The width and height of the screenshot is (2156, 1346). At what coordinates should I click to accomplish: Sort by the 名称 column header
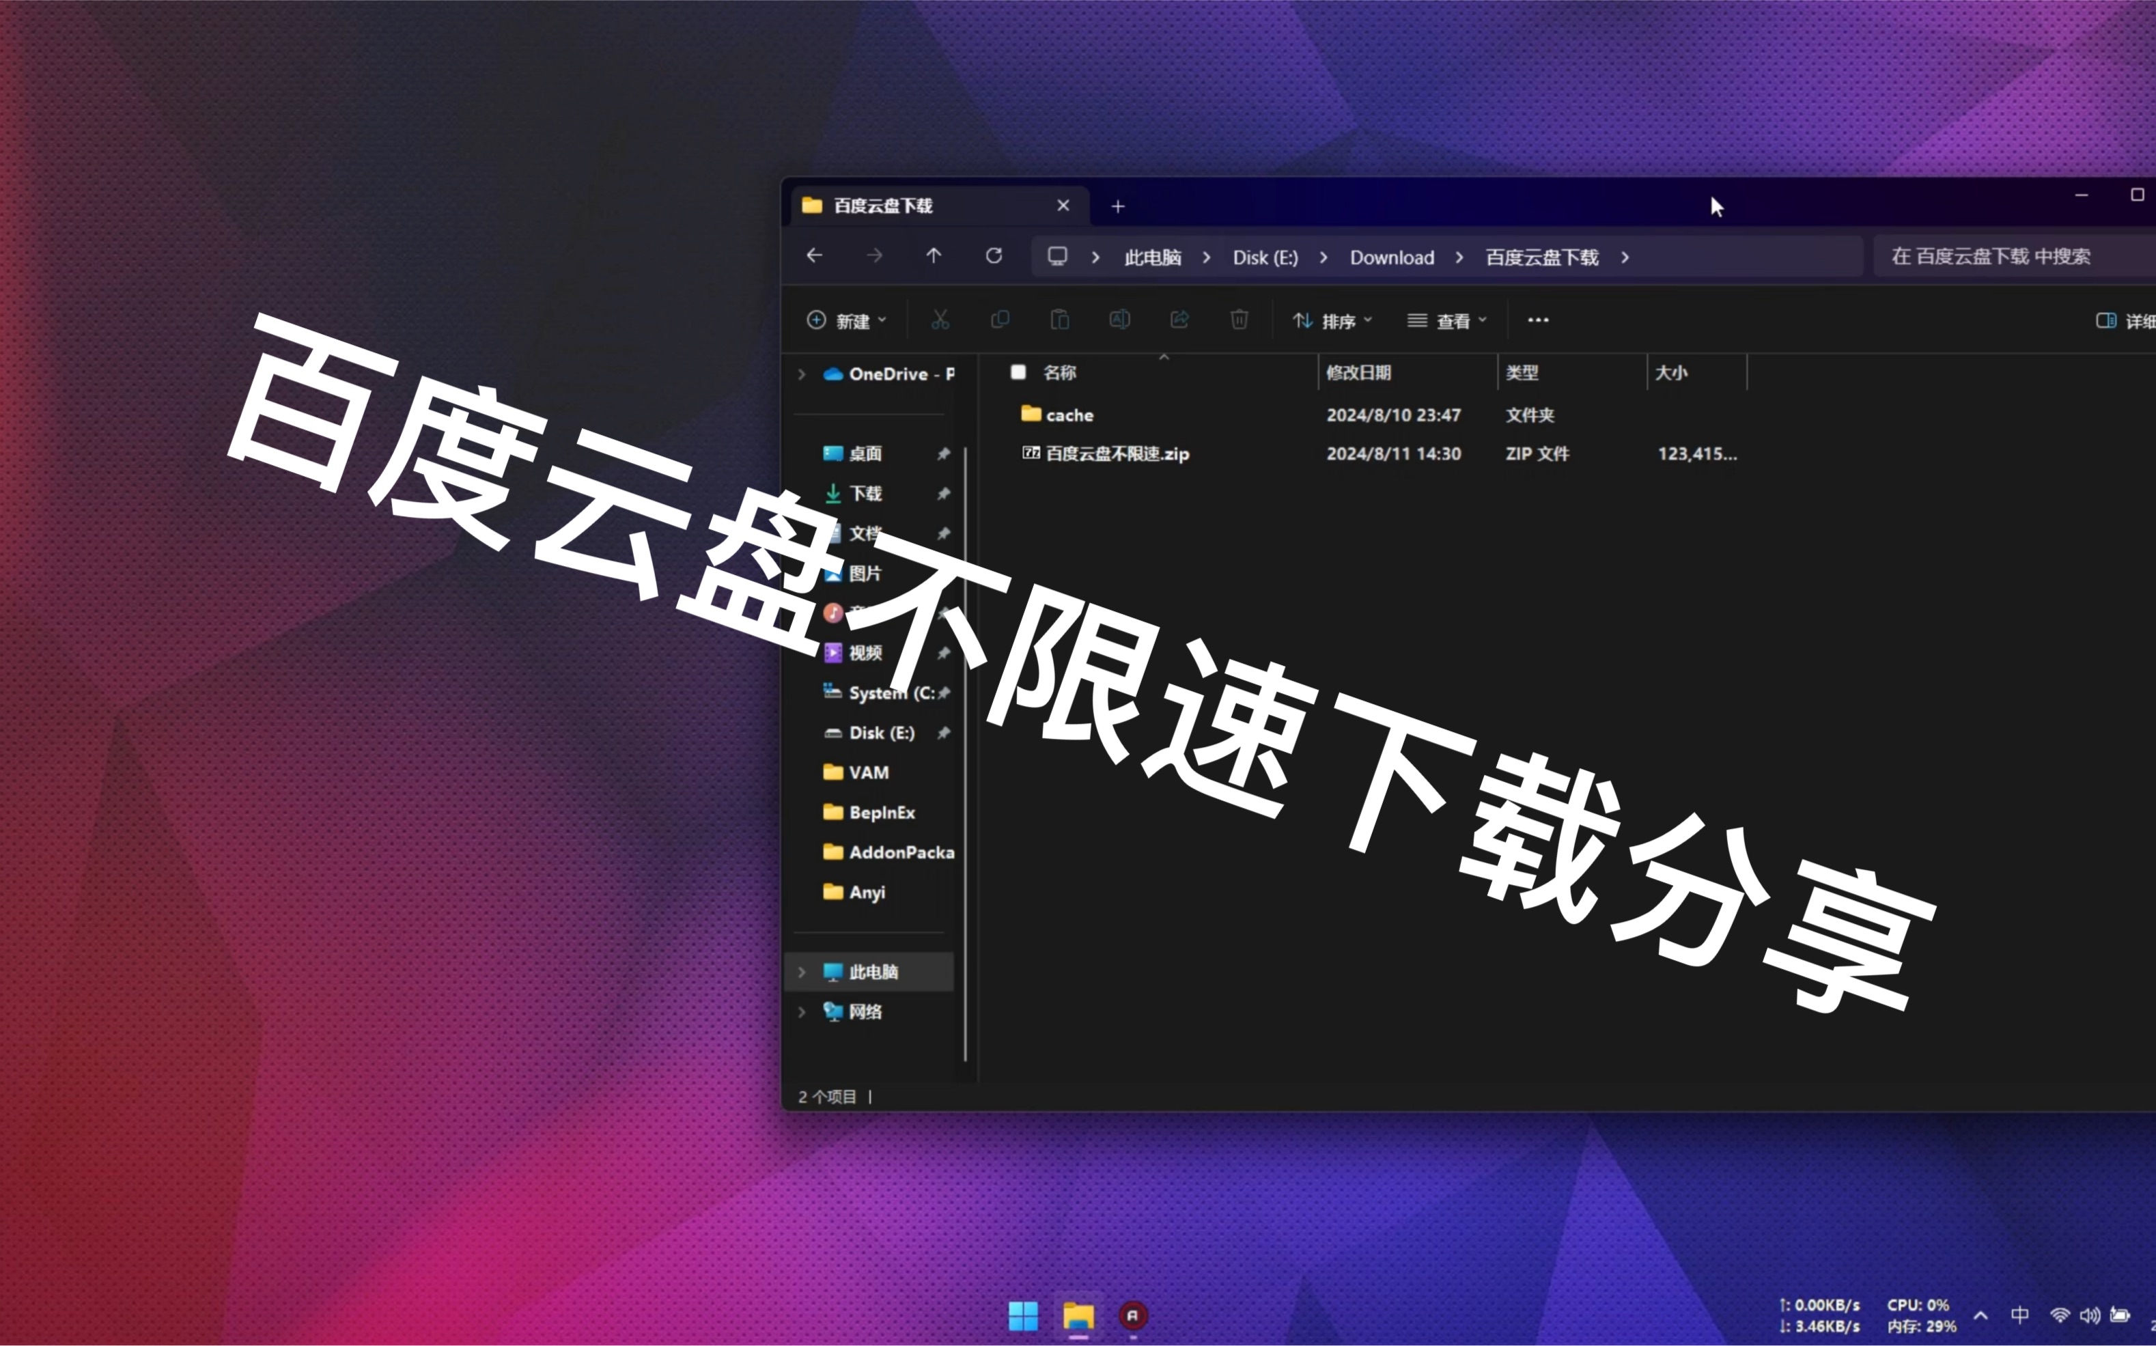[x=1059, y=372]
